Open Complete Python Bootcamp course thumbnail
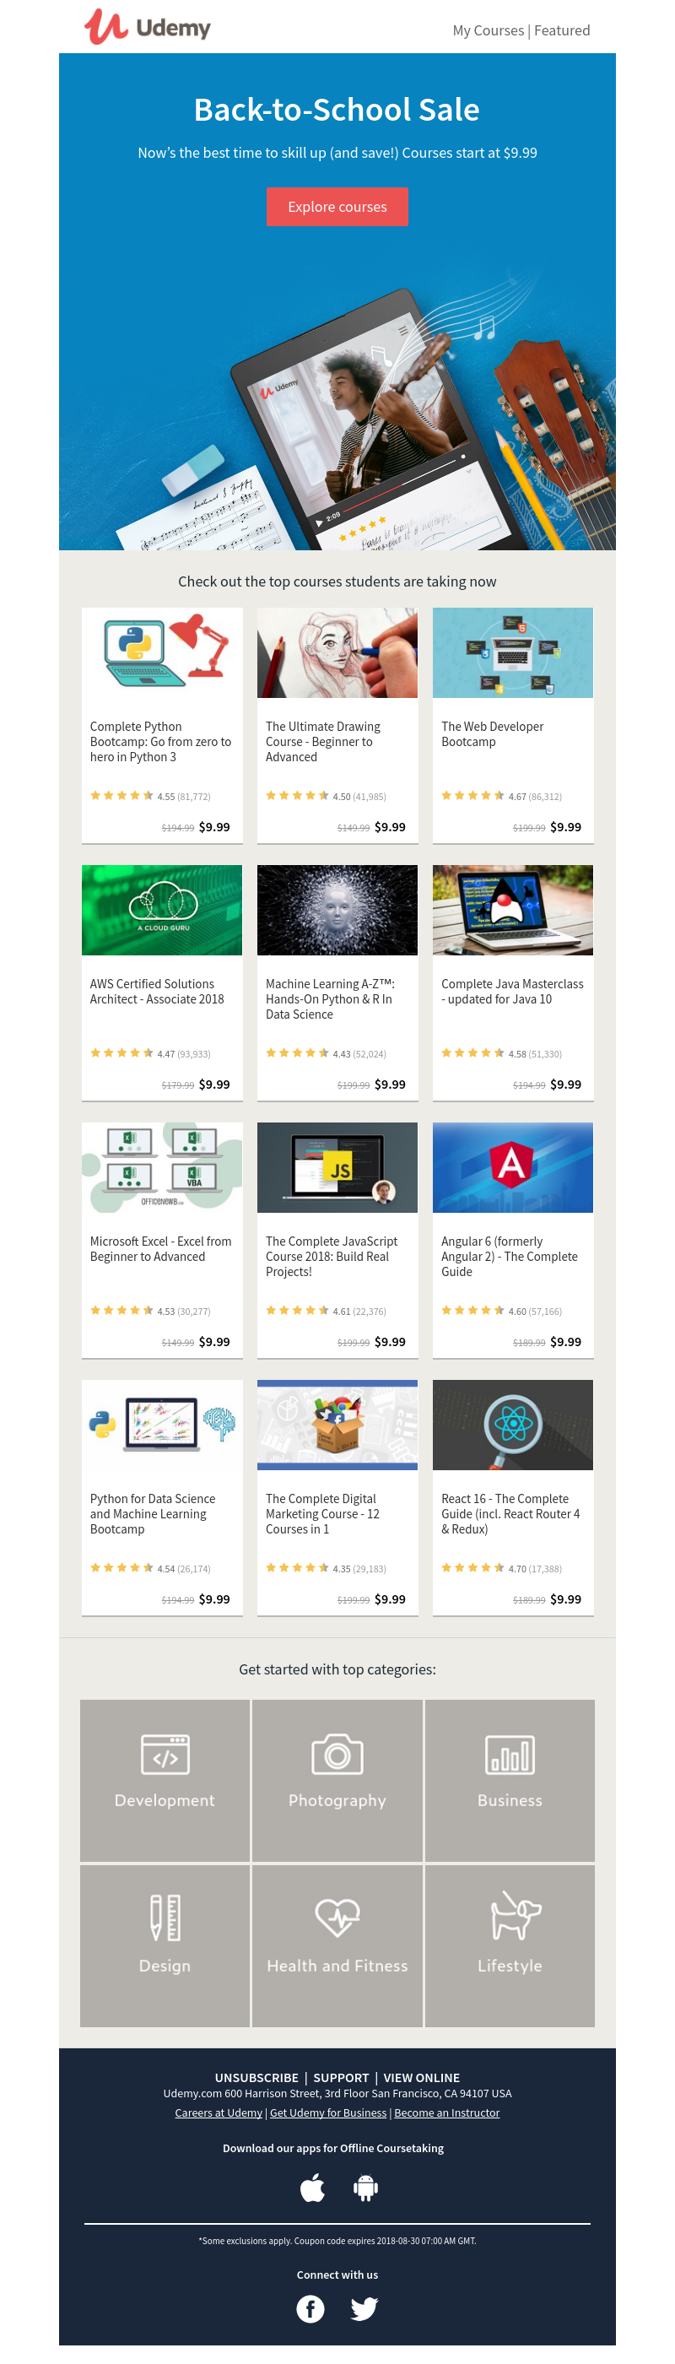 [161, 652]
